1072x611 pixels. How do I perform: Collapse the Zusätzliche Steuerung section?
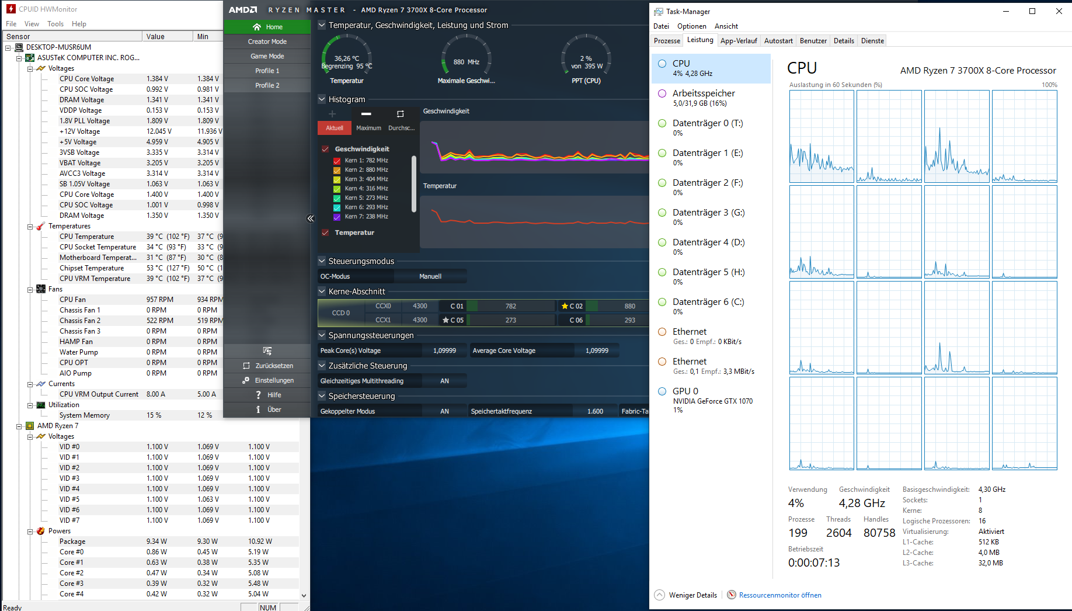[x=322, y=366]
